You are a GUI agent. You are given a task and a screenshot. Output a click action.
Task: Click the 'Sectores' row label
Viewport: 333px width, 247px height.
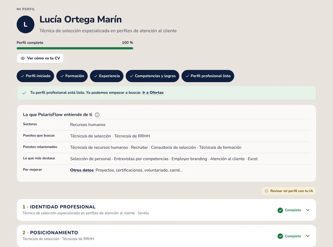click(x=30, y=124)
